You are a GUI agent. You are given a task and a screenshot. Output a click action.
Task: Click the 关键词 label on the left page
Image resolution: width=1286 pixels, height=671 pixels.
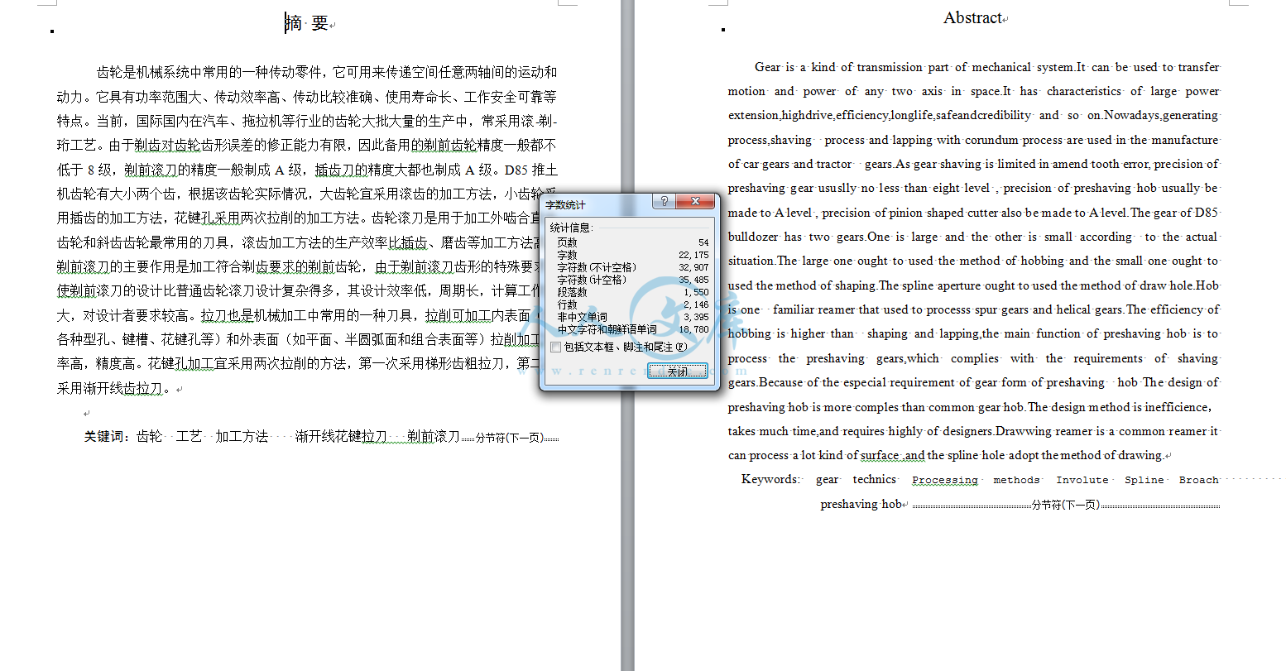click(x=108, y=436)
